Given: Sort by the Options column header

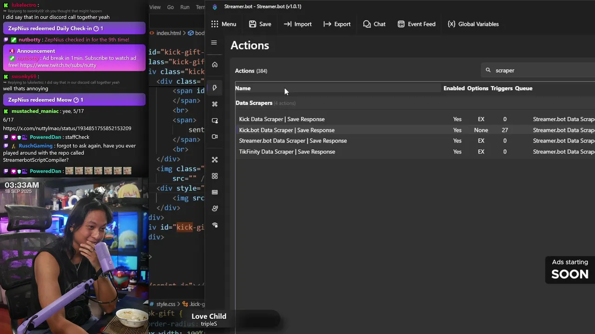Looking at the screenshot, I should 478,88.
